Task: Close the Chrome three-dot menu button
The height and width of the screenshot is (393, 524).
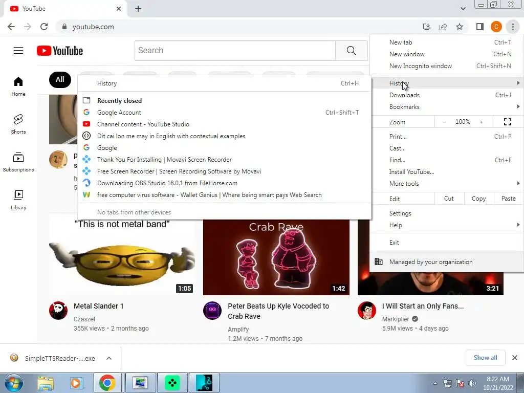Action: click(513, 27)
